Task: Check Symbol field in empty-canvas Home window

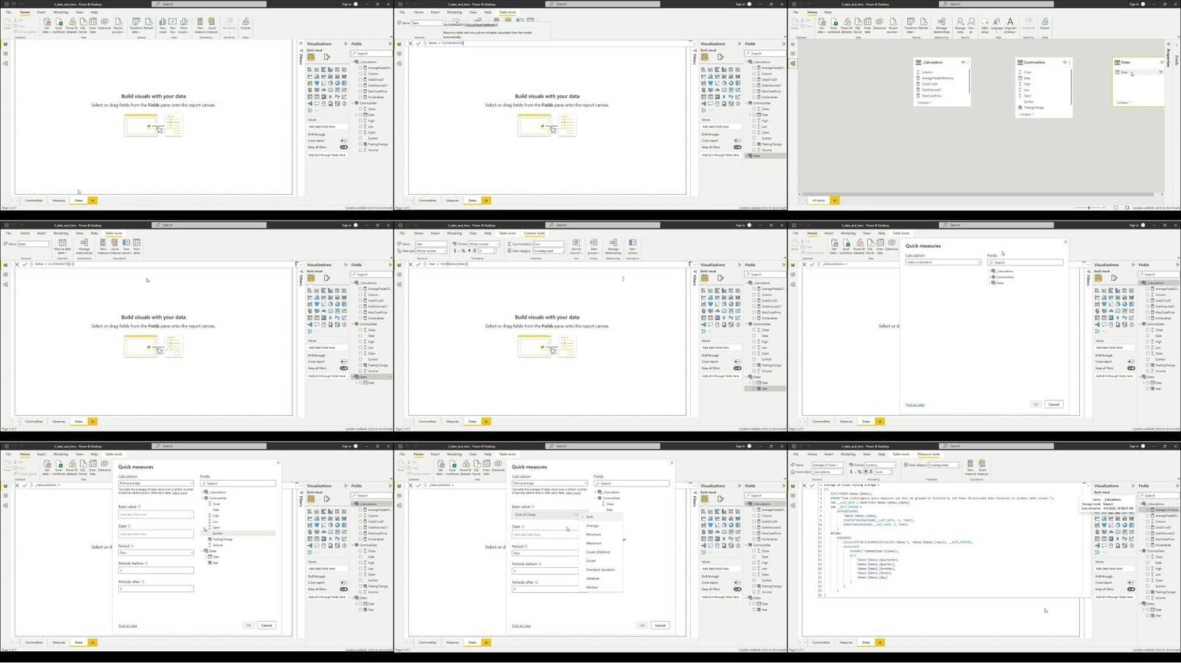Action: 360,138
